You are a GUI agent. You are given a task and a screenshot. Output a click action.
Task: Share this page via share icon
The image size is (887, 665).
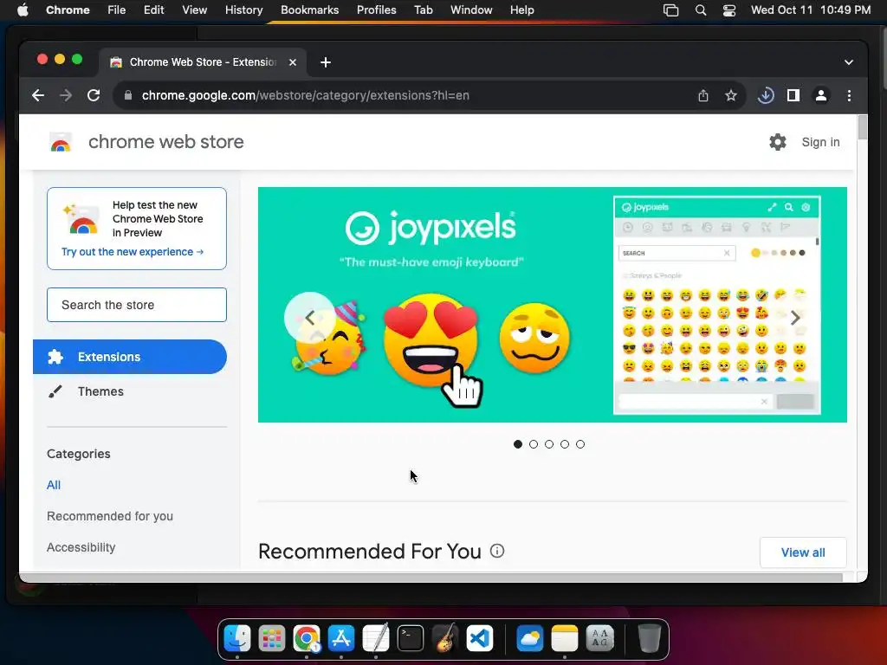tap(703, 95)
